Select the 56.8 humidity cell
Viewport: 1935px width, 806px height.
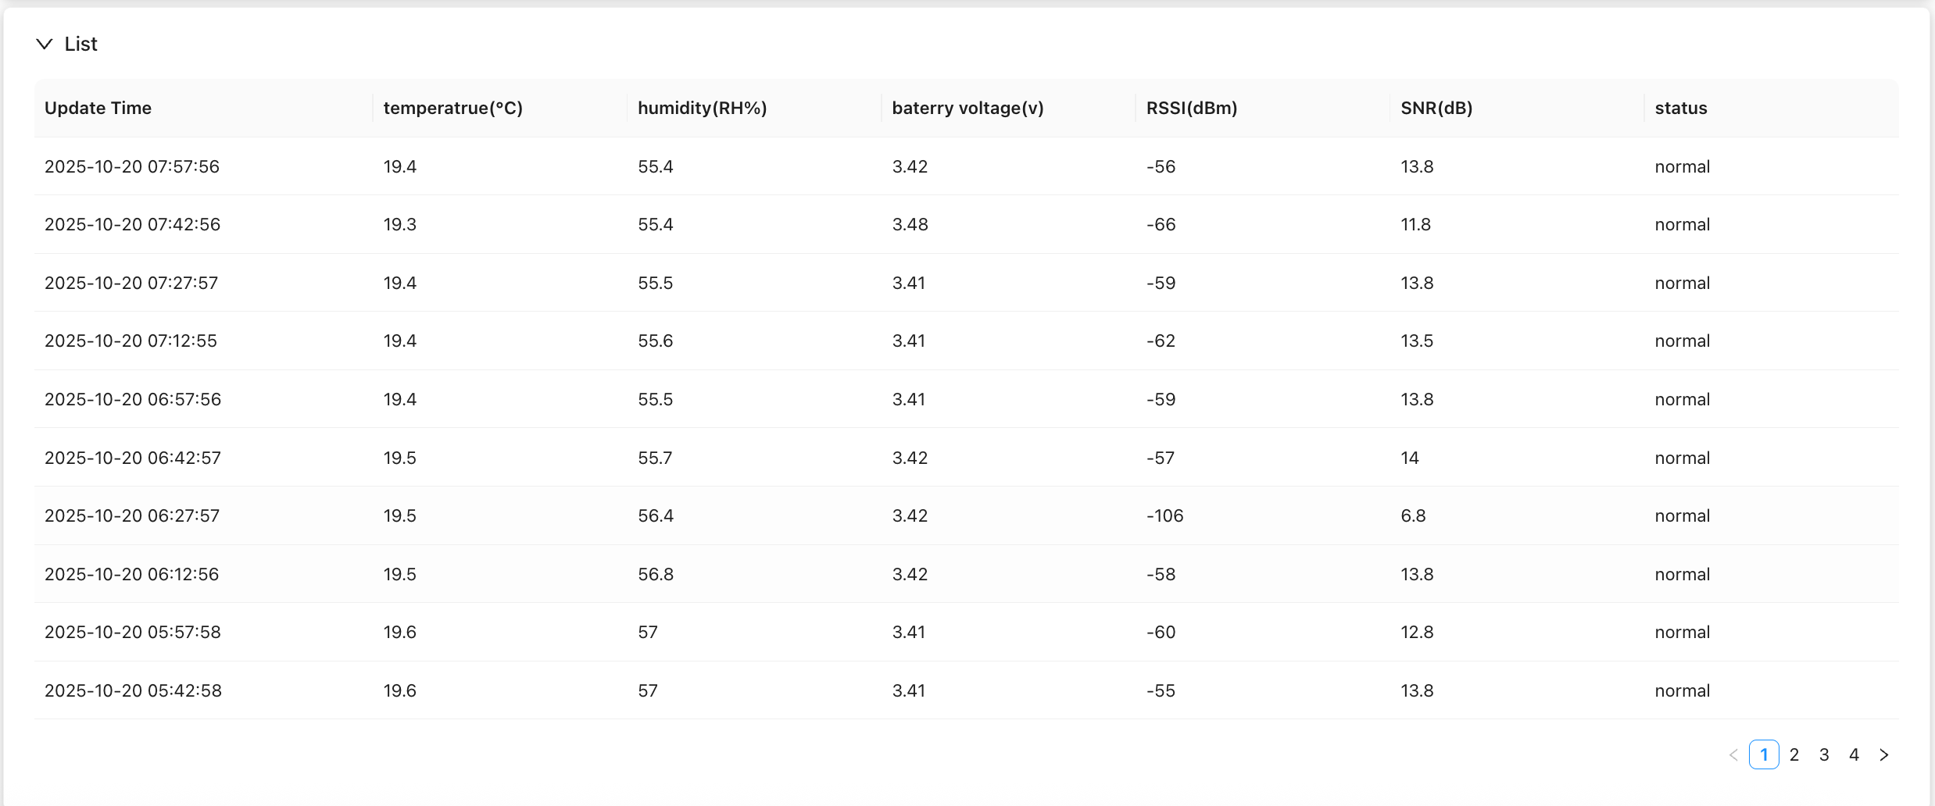pos(655,575)
